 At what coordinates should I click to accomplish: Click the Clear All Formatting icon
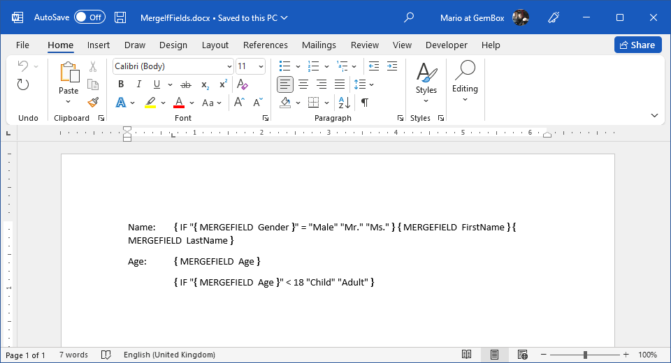pyautogui.click(x=242, y=84)
